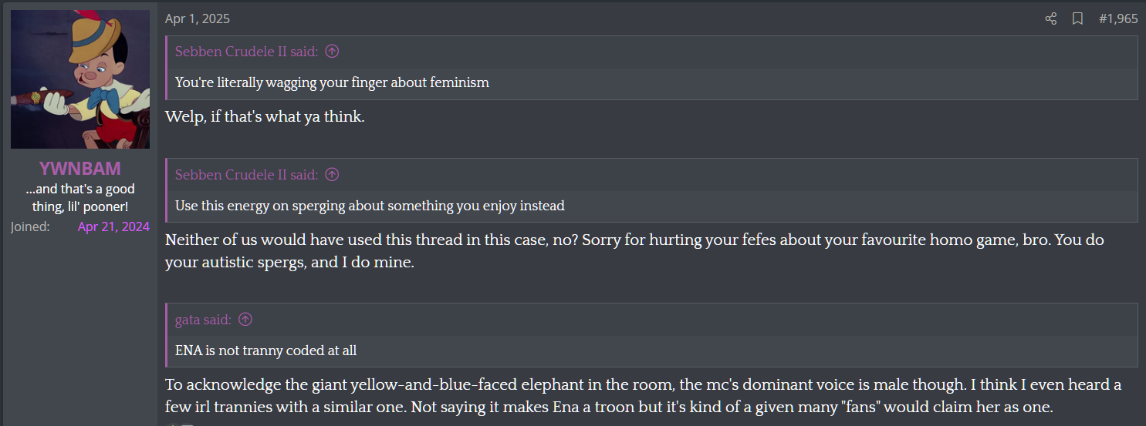Click the up-arrow icon in the feminism quote
Viewport: 1146px width, 426px height.
(332, 52)
